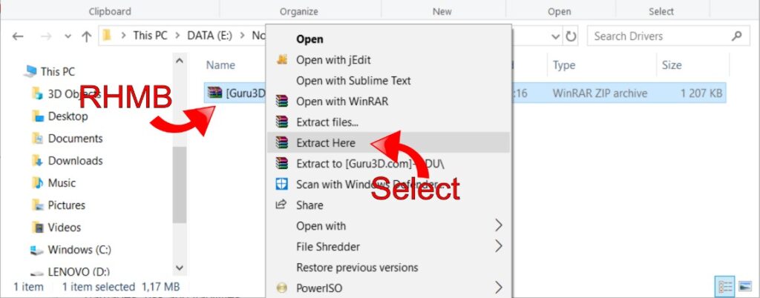Expand the Open with submenu arrow

[x=498, y=226]
